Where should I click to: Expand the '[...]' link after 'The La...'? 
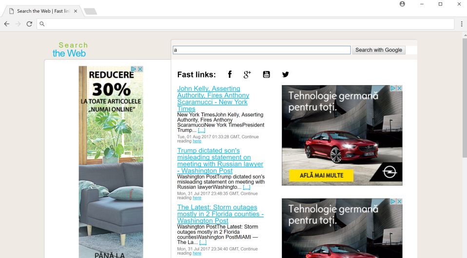203,242
